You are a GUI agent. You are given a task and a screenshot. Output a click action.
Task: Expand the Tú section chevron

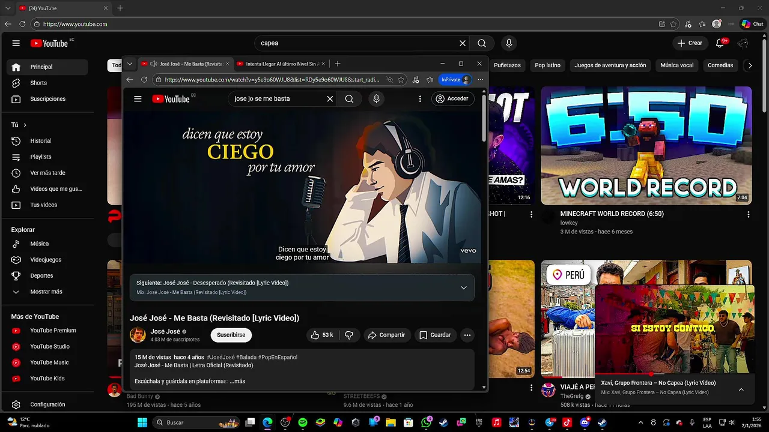(x=25, y=125)
